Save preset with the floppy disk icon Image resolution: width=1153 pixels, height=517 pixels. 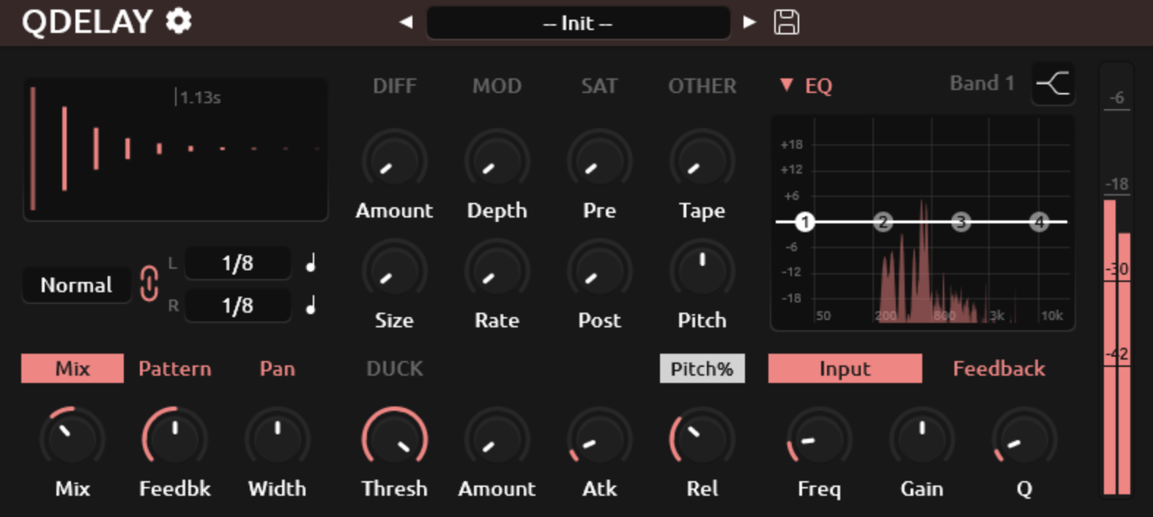pyautogui.click(x=786, y=22)
